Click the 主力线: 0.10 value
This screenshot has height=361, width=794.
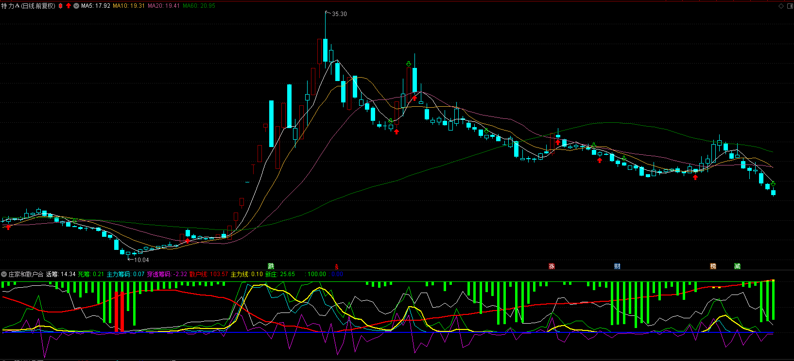(x=247, y=274)
